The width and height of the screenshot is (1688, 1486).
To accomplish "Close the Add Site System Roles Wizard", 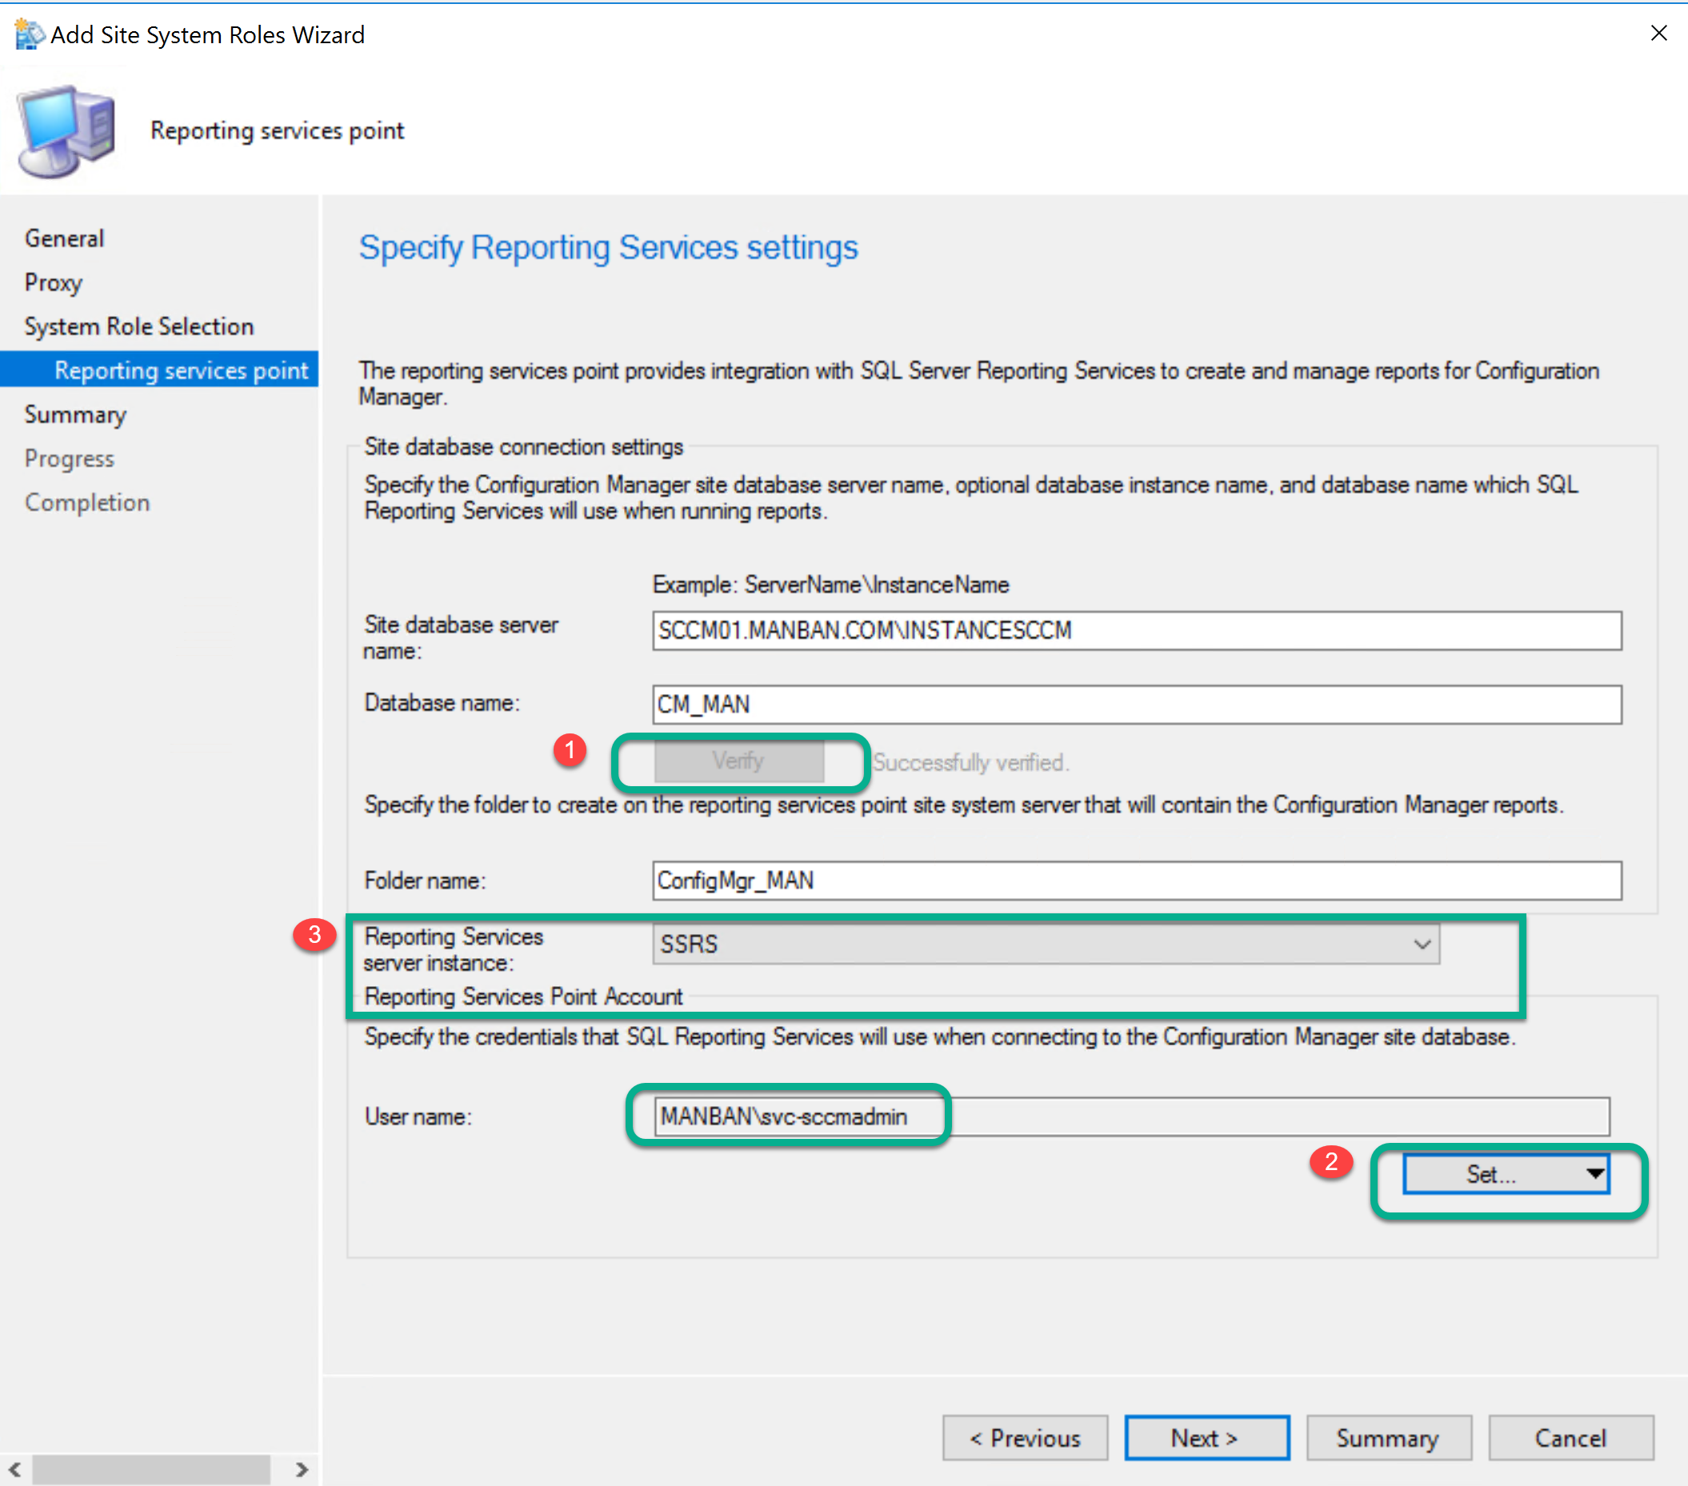I will tap(1658, 33).
